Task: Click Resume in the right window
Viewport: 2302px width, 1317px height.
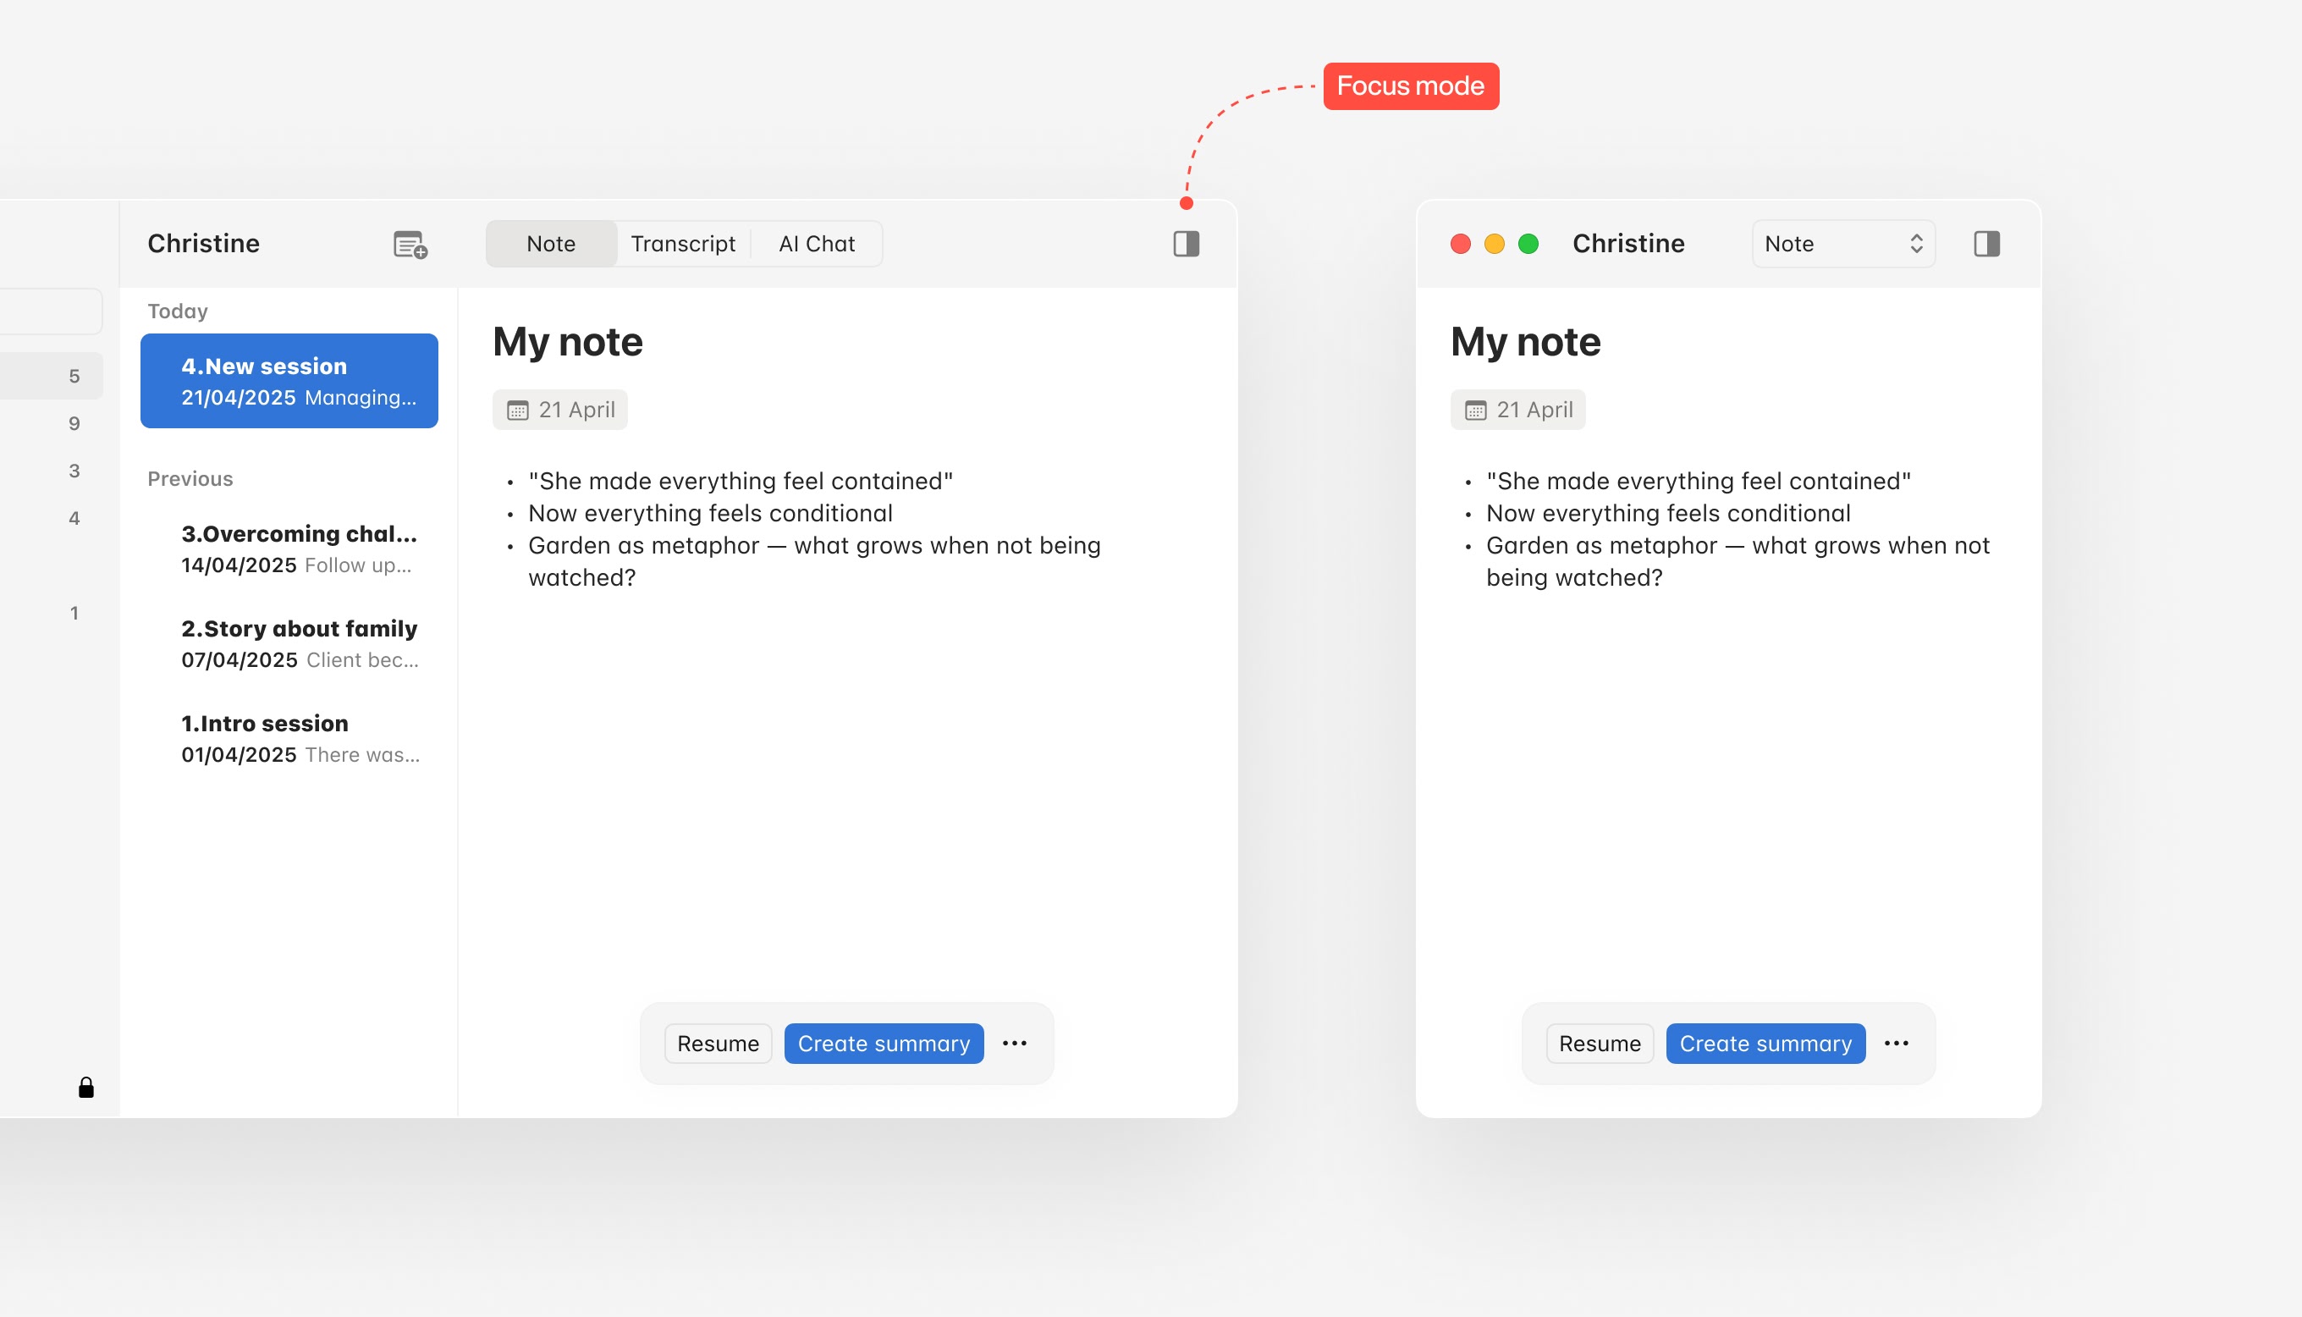Action: [1599, 1044]
